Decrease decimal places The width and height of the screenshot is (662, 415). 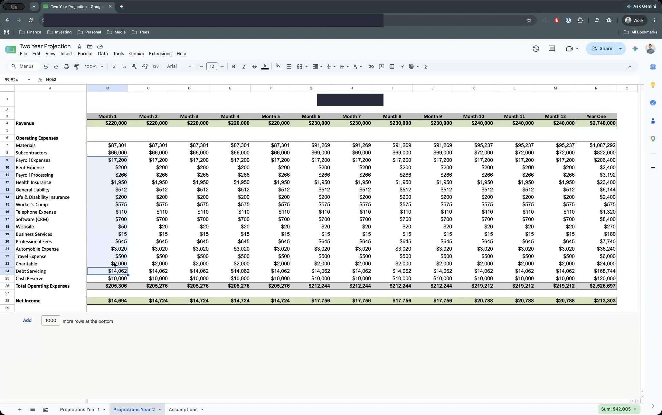click(135, 67)
